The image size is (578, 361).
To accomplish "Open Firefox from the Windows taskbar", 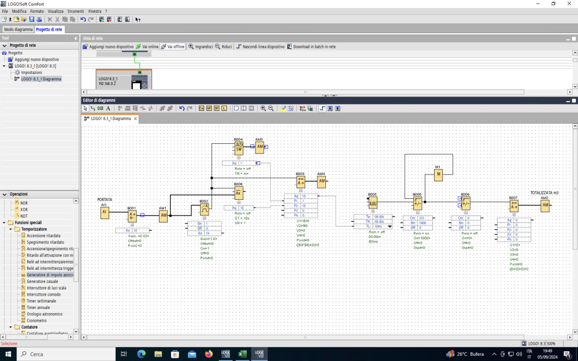I will [209, 353].
